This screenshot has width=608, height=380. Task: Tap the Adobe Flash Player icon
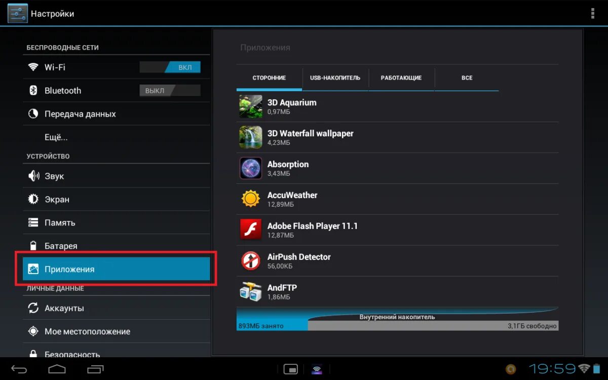point(251,230)
